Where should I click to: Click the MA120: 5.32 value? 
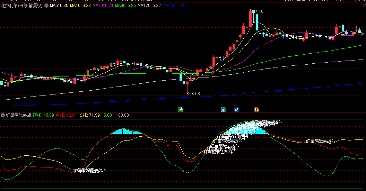click(149, 6)
